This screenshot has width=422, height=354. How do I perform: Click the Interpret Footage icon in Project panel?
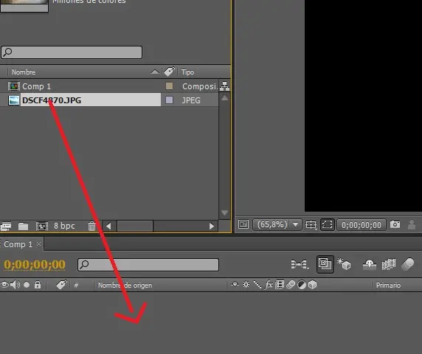5,226
